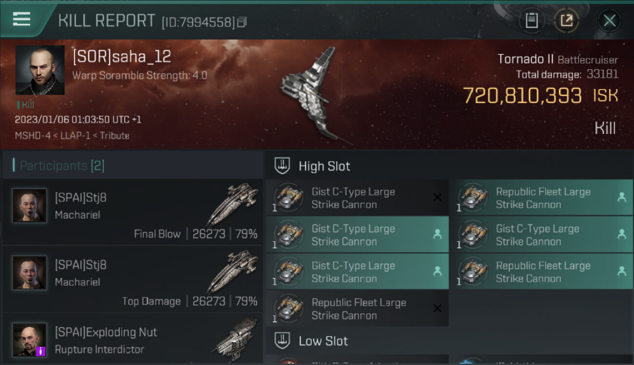Image resolution: width=634 pixels, height=365 pixels.
Task: Select the Stj8 Top Damage entry
Action: point(133,279)
